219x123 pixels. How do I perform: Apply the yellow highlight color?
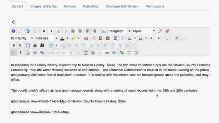click(73, 38)
